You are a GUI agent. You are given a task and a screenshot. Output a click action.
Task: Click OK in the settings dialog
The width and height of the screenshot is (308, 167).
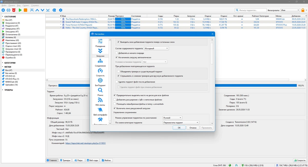click(x=179, y=128)
